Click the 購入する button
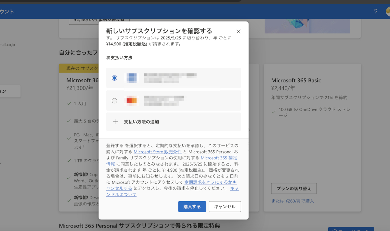The height and width of the screenshot is (231, 390). click(192, 206)
